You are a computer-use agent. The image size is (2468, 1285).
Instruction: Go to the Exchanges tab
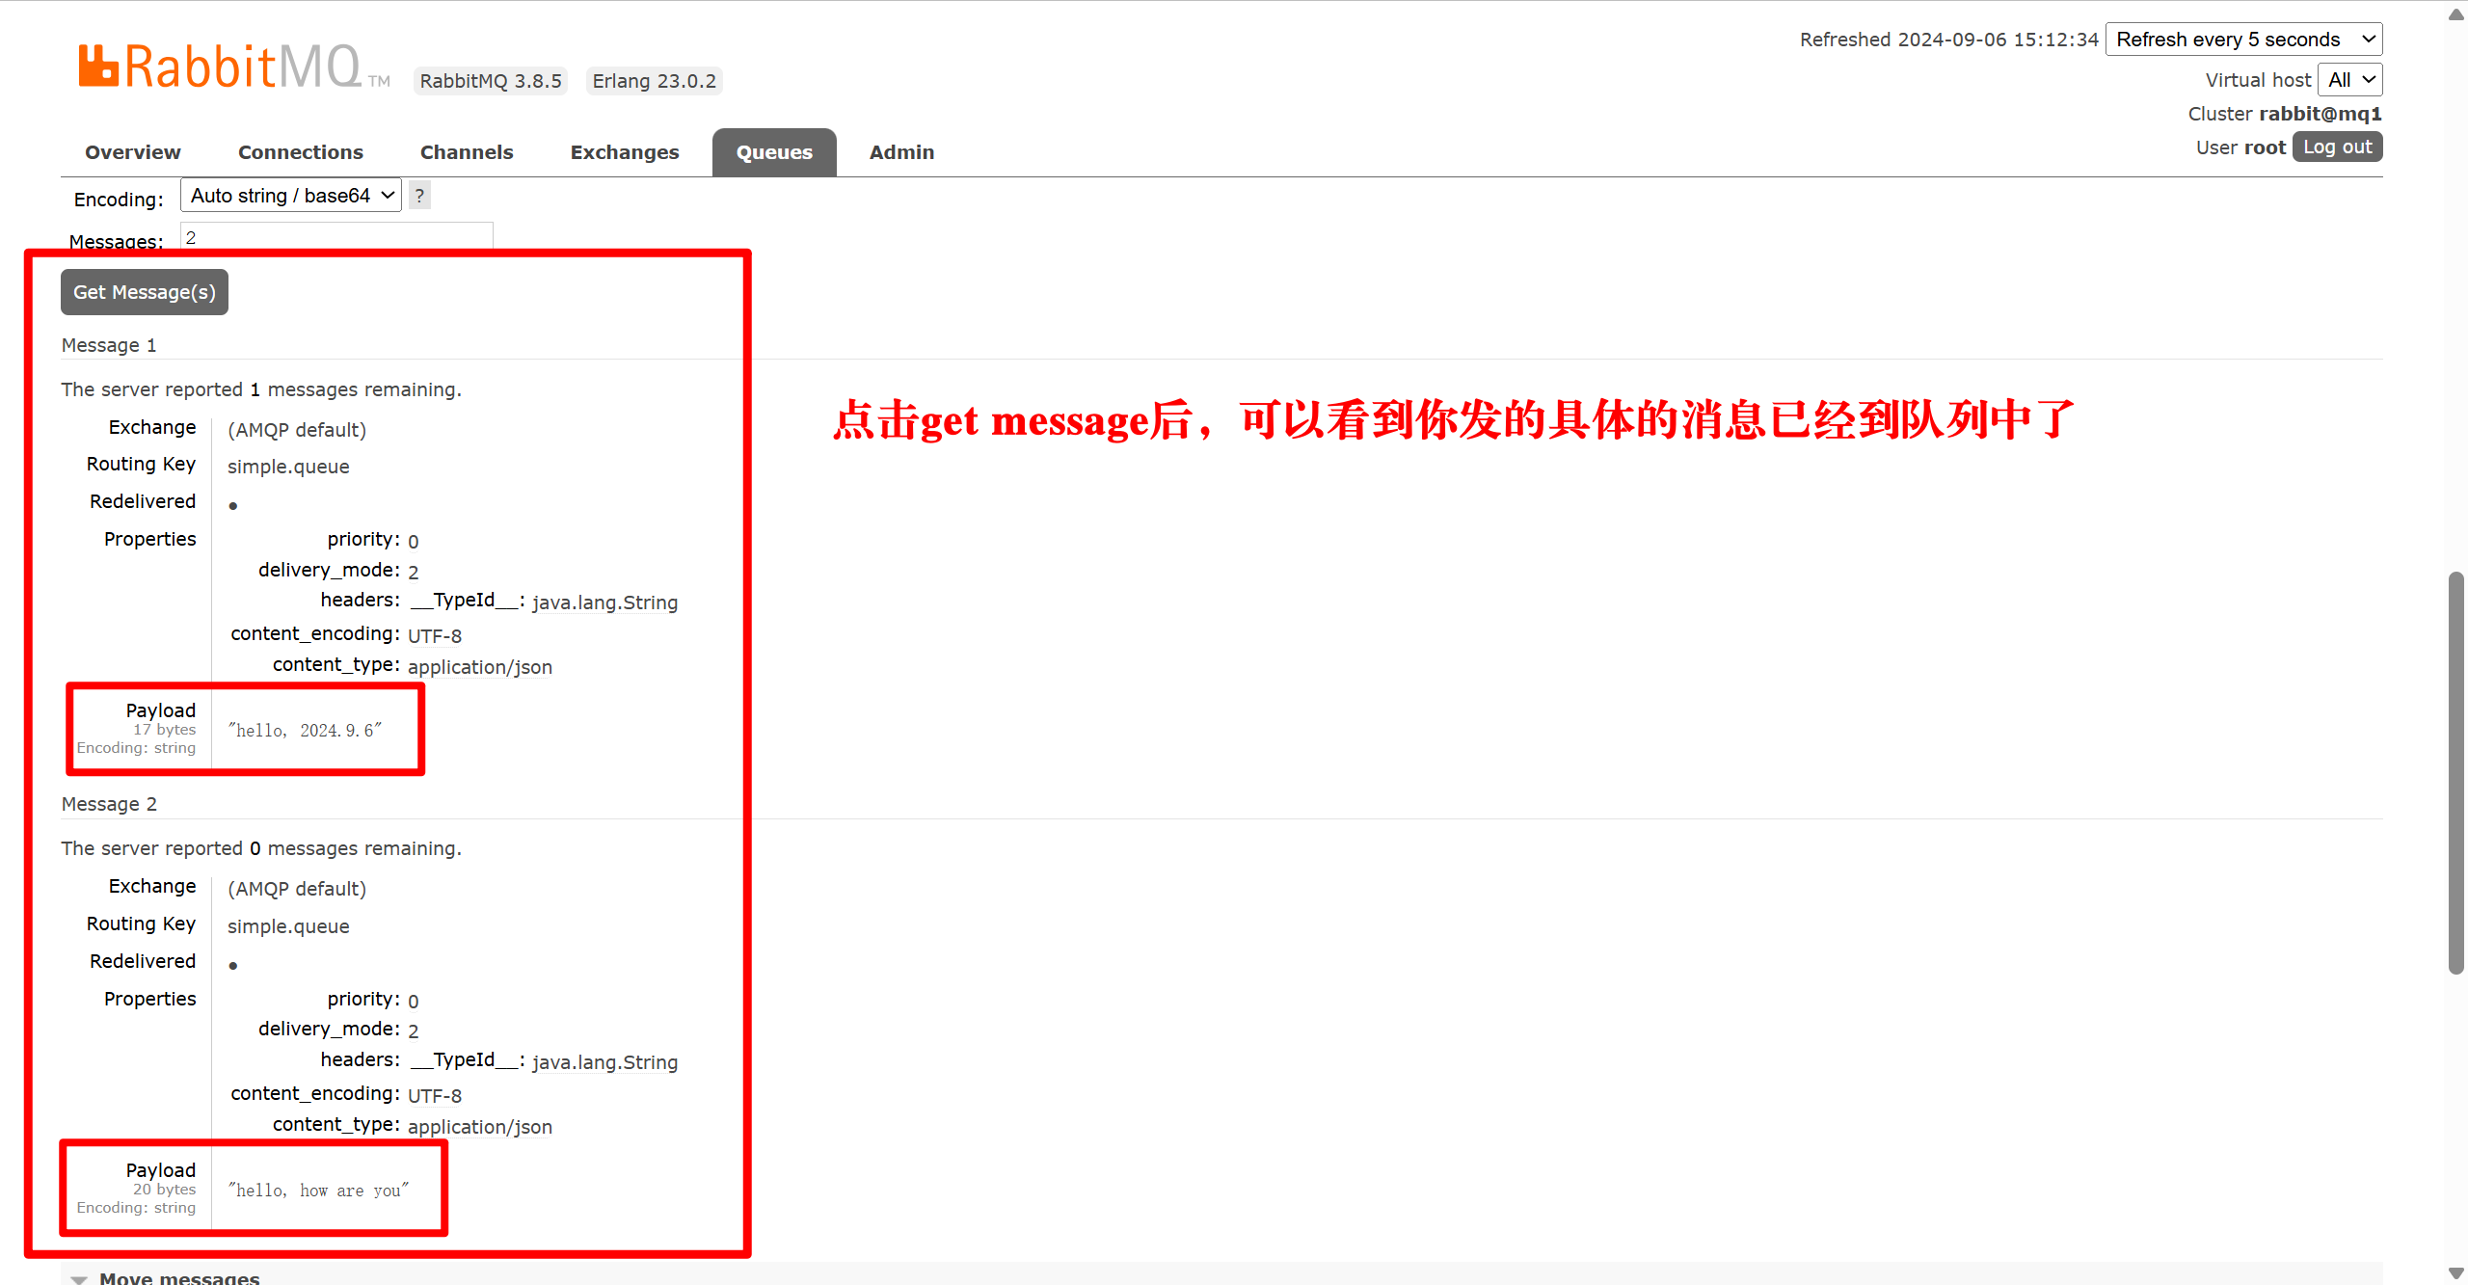point(625,152)
